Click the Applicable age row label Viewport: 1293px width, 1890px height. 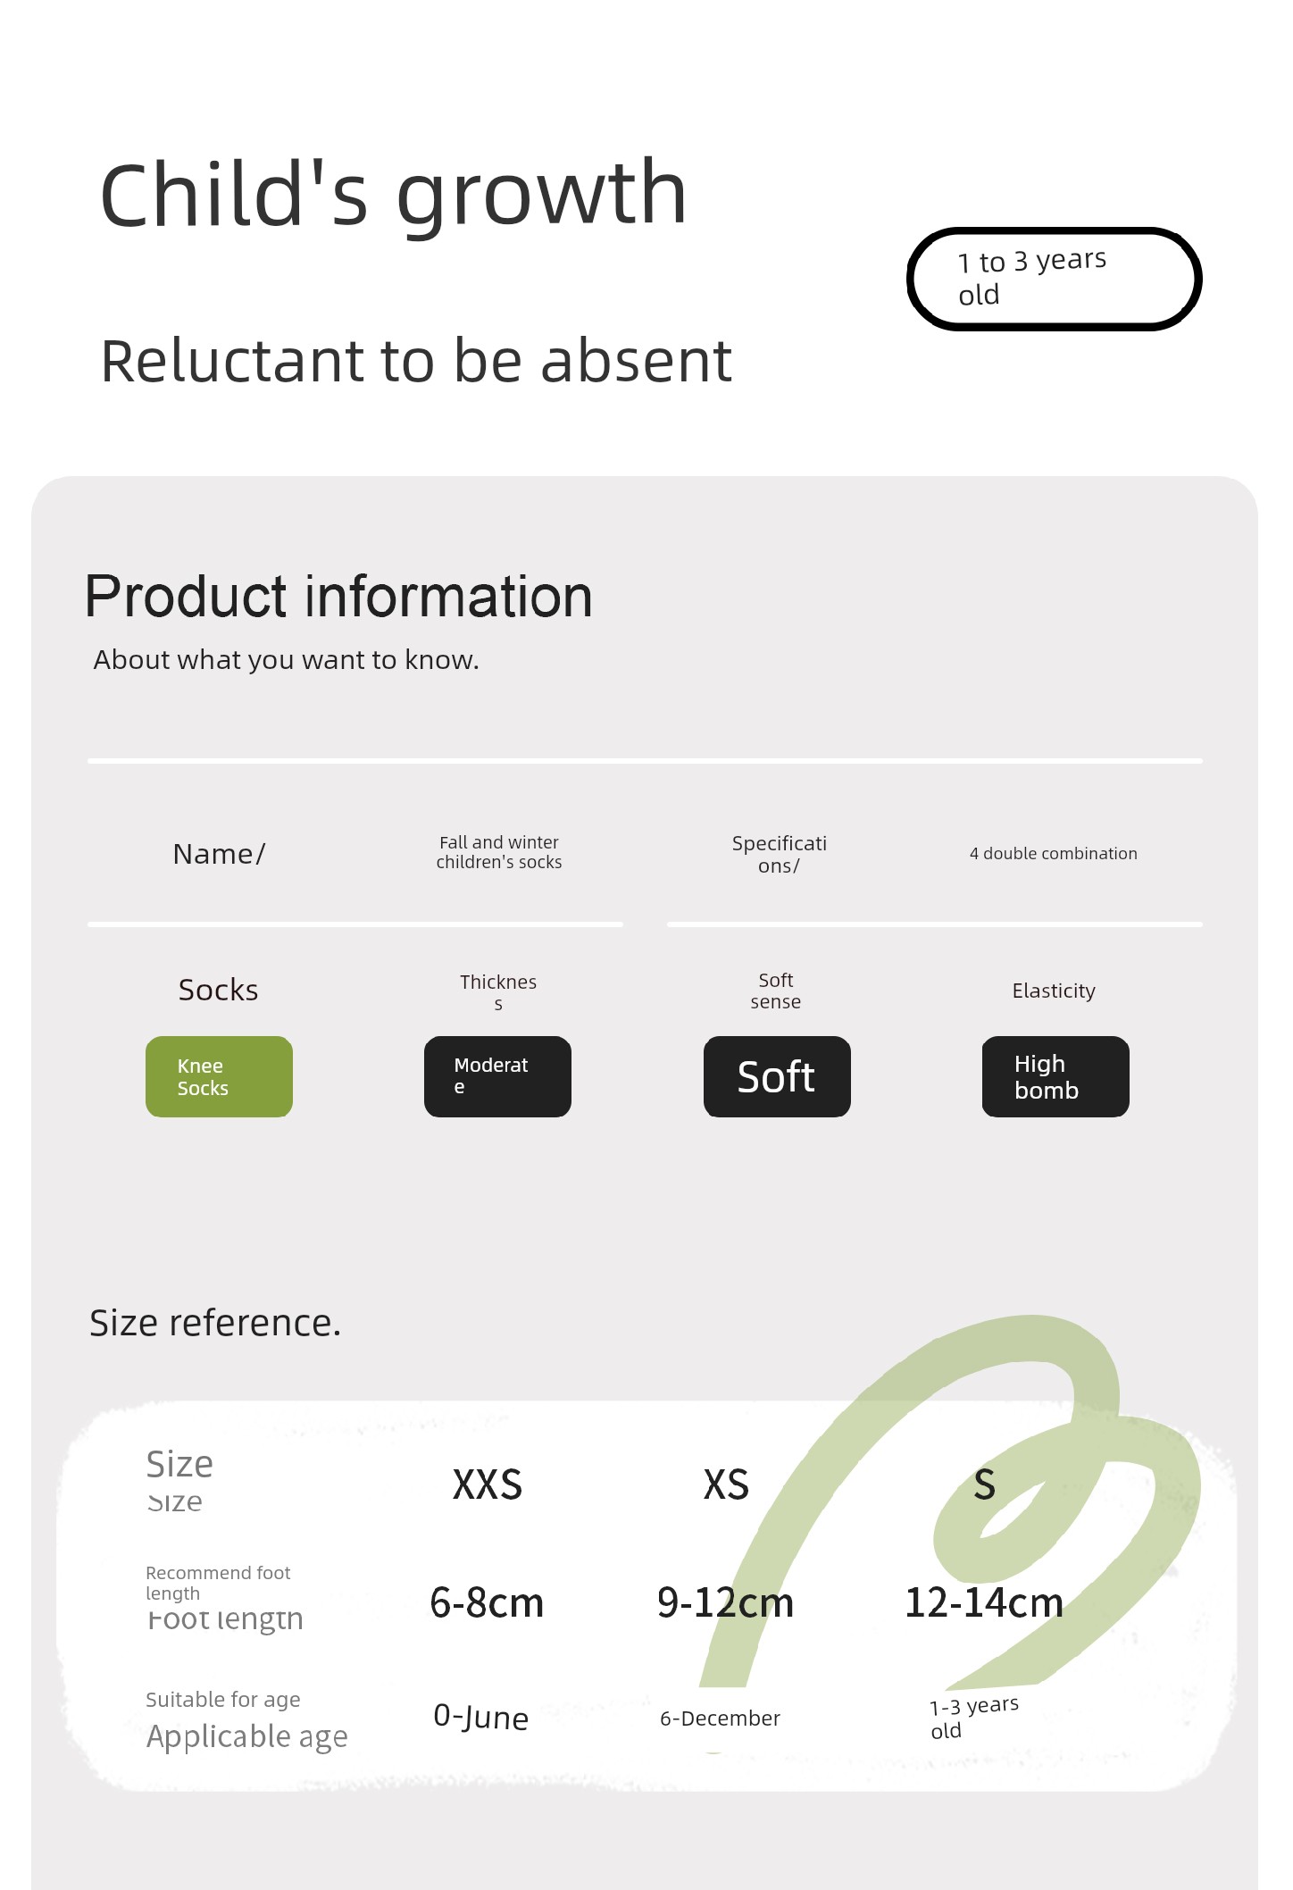click(247, 1737)
